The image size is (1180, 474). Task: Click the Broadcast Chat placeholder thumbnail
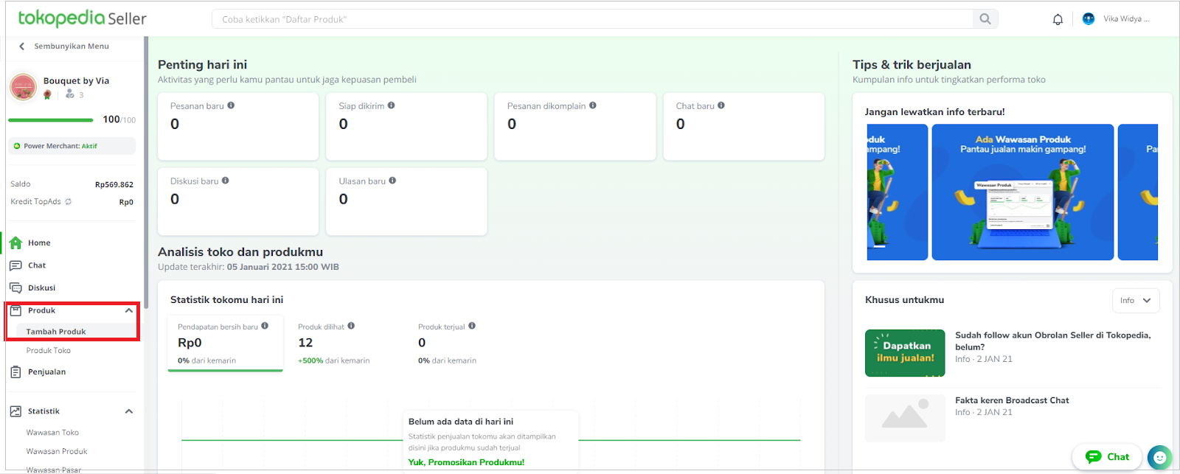(x=905, y=418)
